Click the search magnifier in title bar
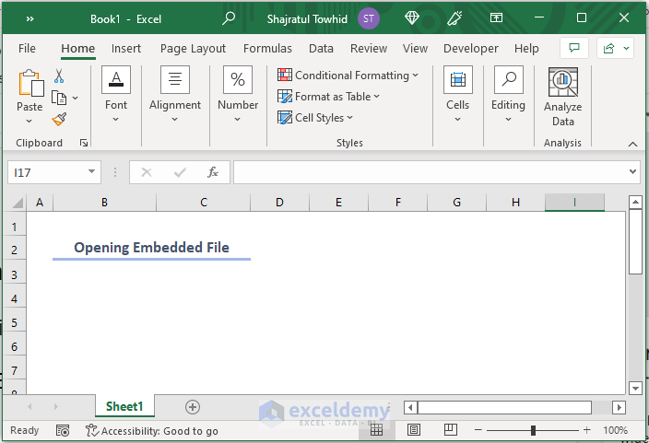The height and width of the screenshot is (443, 649). click(229, 18)
